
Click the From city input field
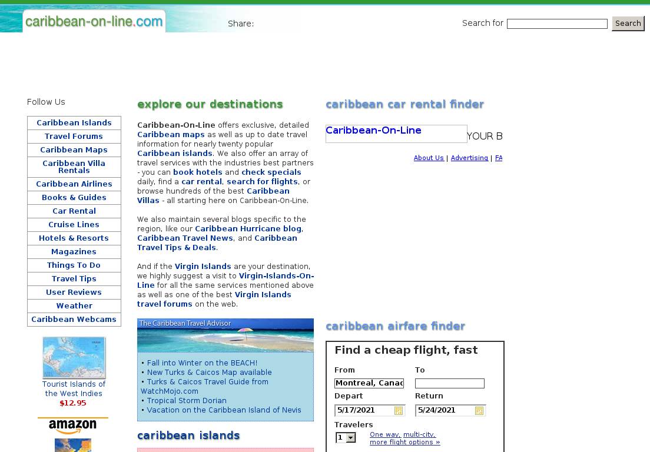(369, 383)
